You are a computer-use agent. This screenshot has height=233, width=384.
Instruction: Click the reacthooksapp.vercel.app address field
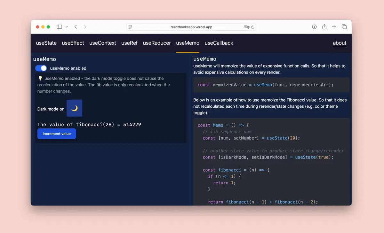click(x=191, y=27)
